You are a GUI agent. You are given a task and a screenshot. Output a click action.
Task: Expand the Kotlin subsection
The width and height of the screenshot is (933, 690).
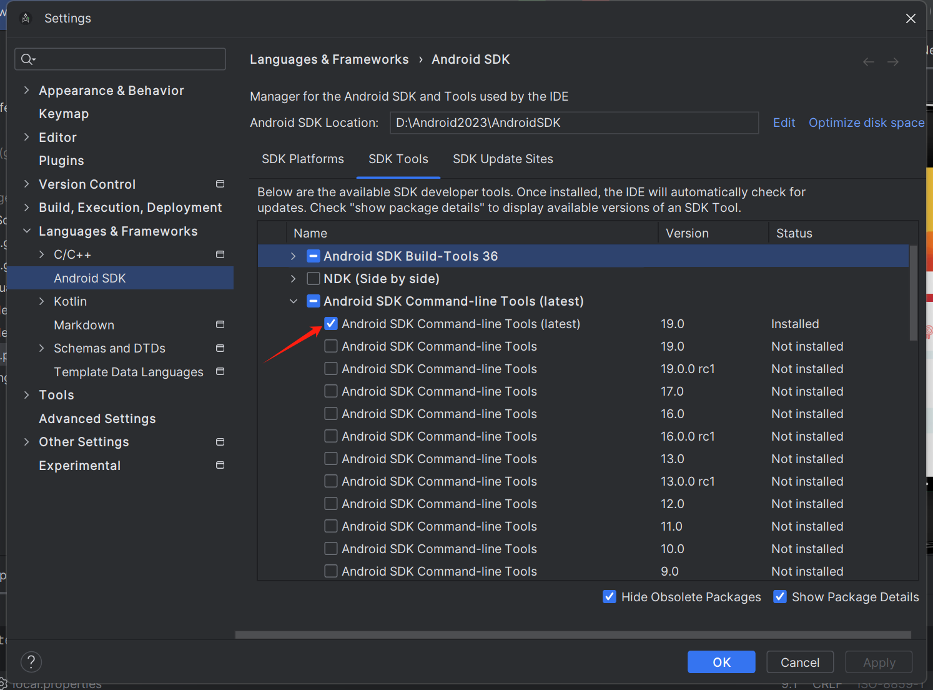click(41, 301)
